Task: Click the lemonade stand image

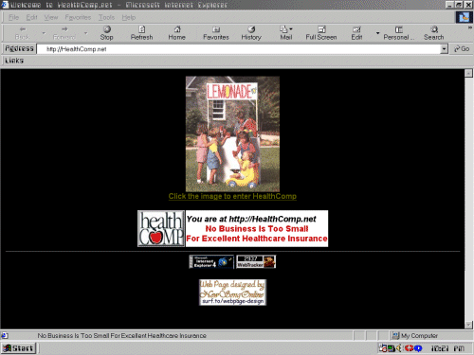Action: (232, 133)
